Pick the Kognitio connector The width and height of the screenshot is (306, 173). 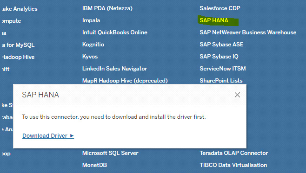[x=93, y=45]
